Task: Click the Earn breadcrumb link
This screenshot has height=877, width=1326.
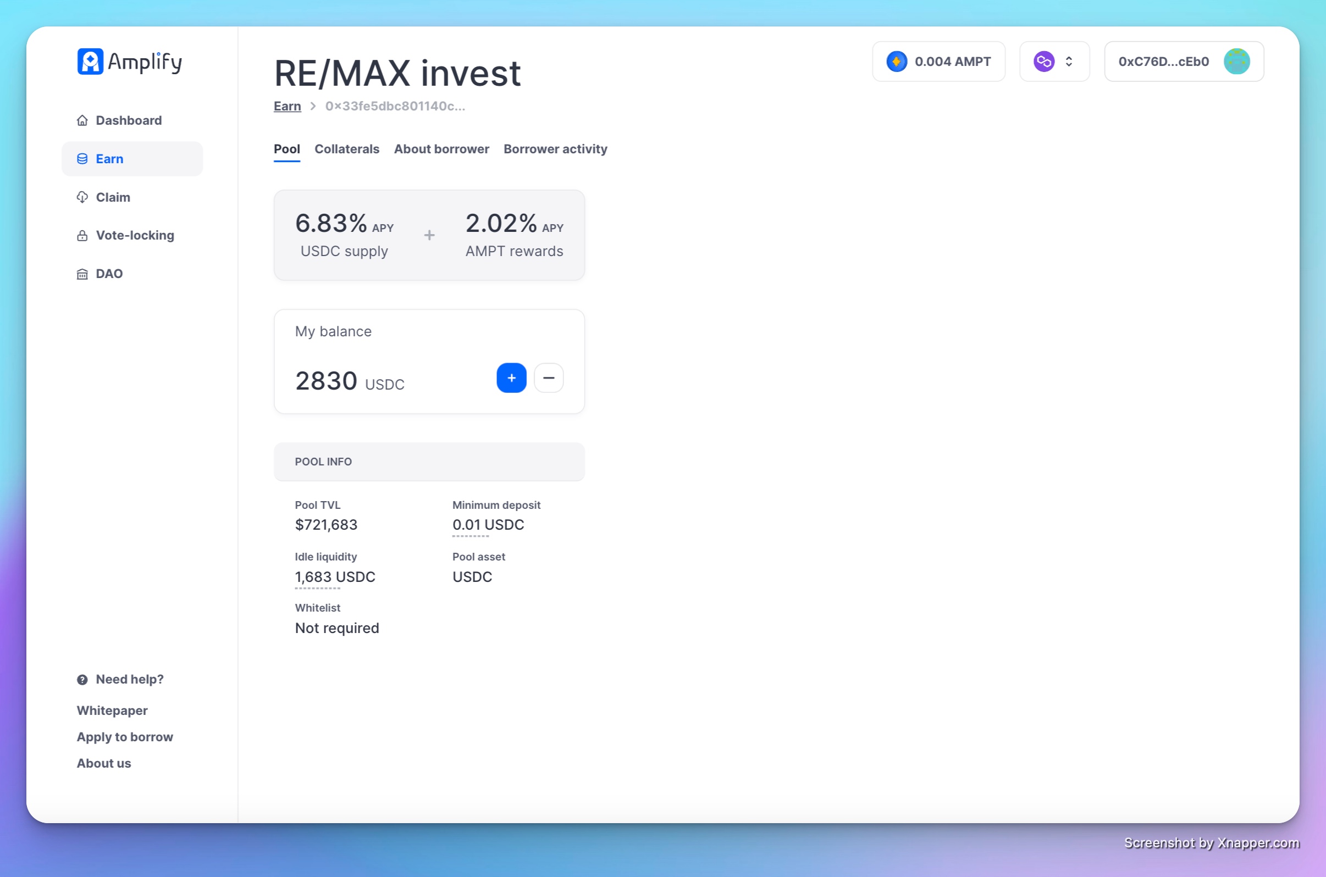Action: click(x=287, y=106)
